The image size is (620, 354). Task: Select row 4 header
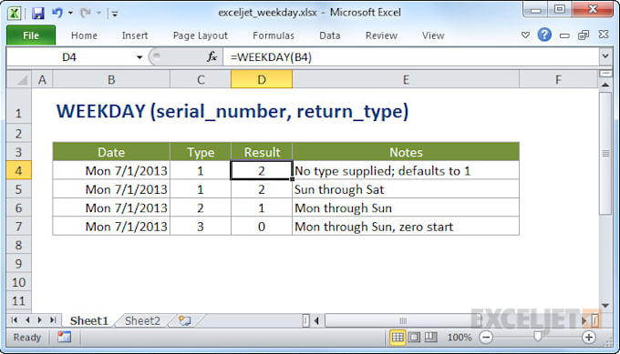coord(18,170)
